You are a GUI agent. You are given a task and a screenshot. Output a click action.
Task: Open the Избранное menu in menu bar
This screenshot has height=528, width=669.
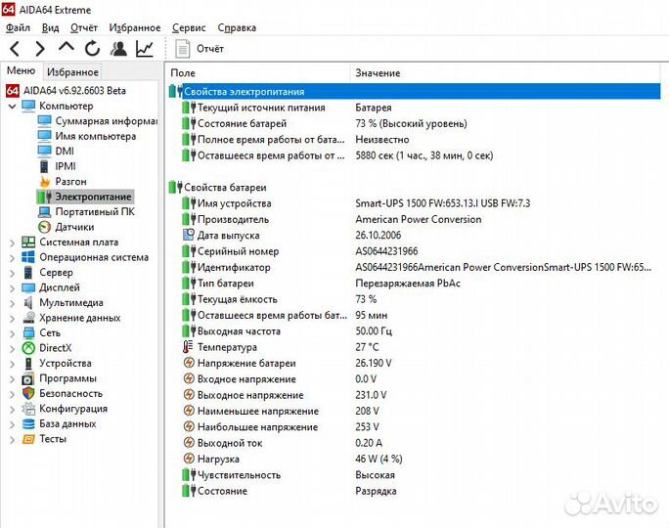click(135, 27)
